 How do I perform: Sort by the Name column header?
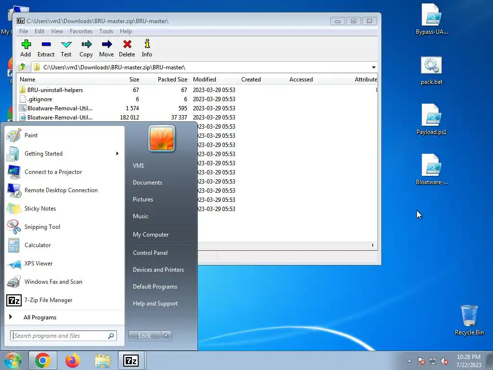[x=55, y=79]
